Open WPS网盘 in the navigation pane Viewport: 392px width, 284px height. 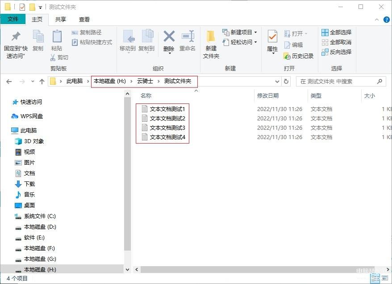(27, 116)
